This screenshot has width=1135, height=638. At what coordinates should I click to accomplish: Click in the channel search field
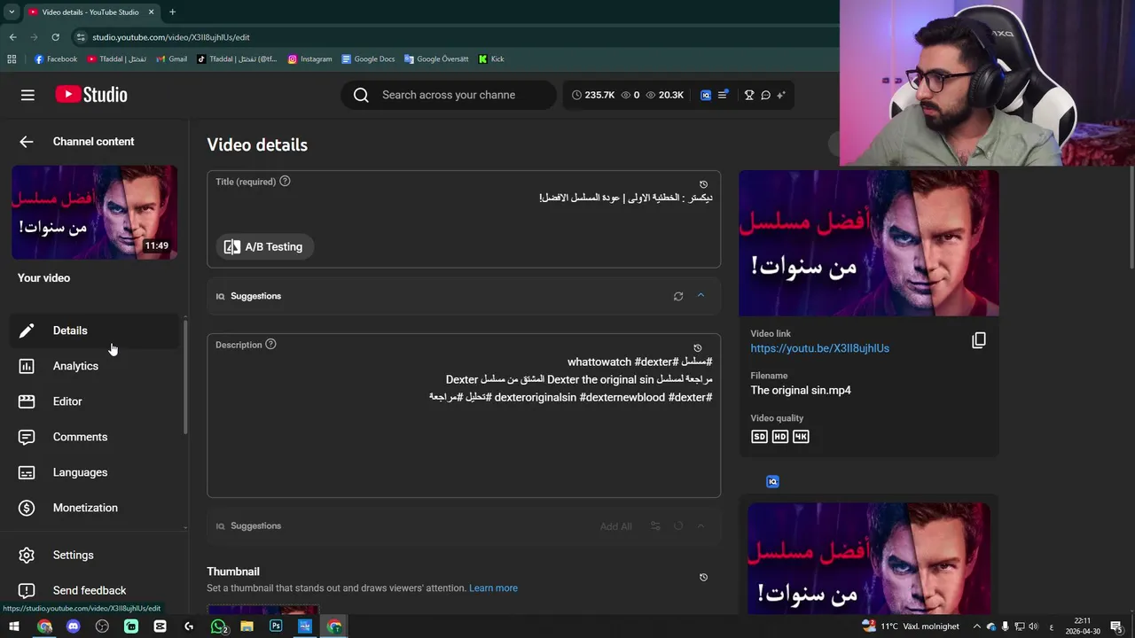[x=449, y=95]
